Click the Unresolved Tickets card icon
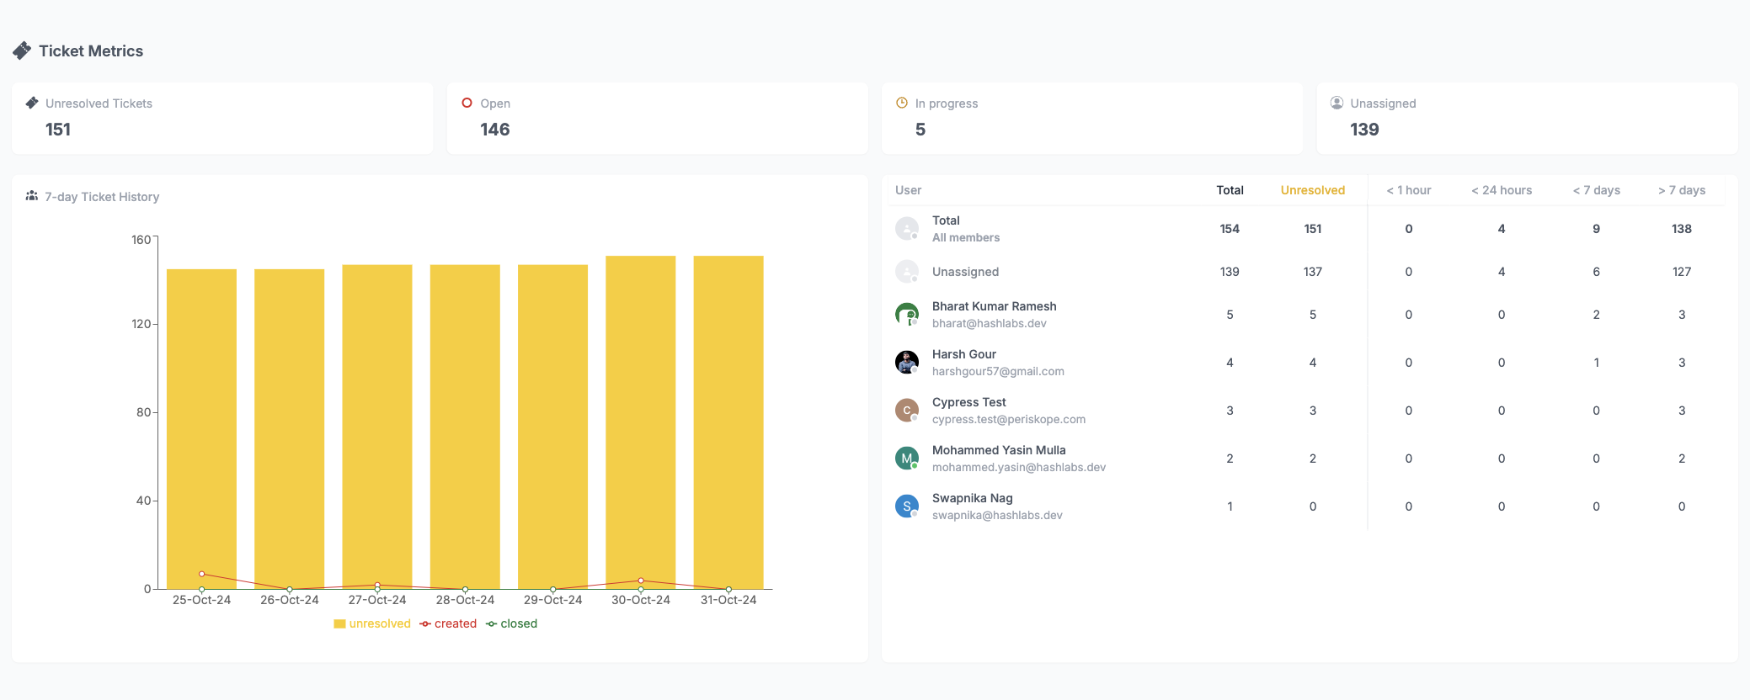 point(32,103)
